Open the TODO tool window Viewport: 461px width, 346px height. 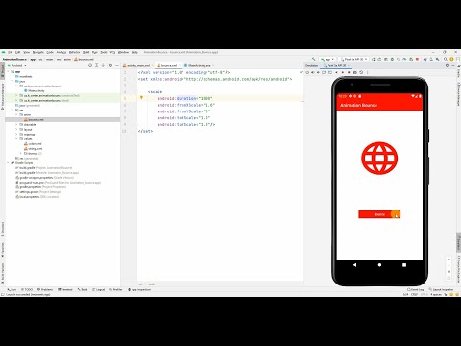(27, 289)
